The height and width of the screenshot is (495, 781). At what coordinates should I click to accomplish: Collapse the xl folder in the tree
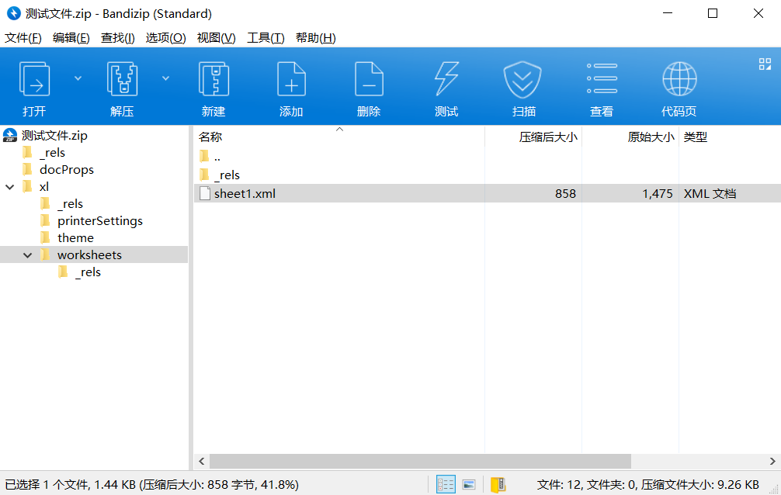pyautogui.click(x=9, y=187)
